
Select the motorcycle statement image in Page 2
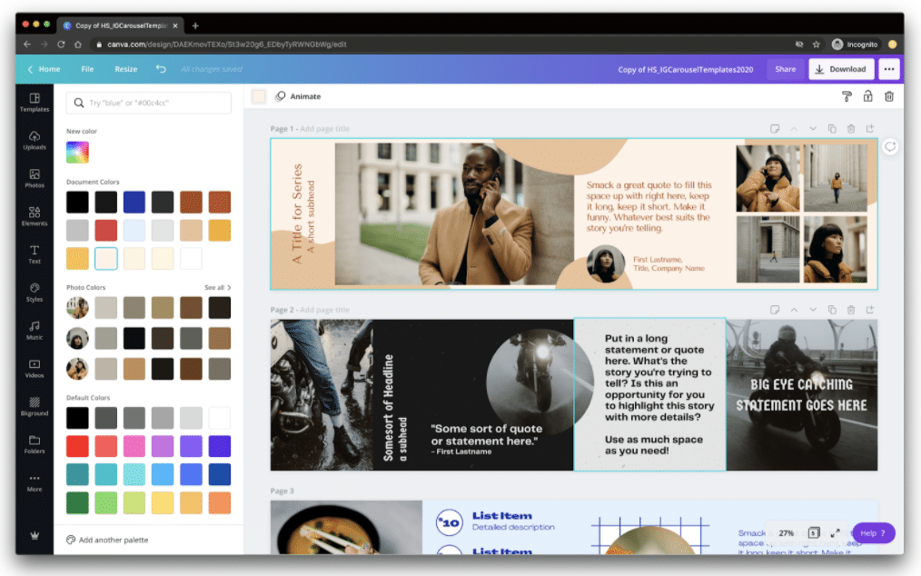801,395
